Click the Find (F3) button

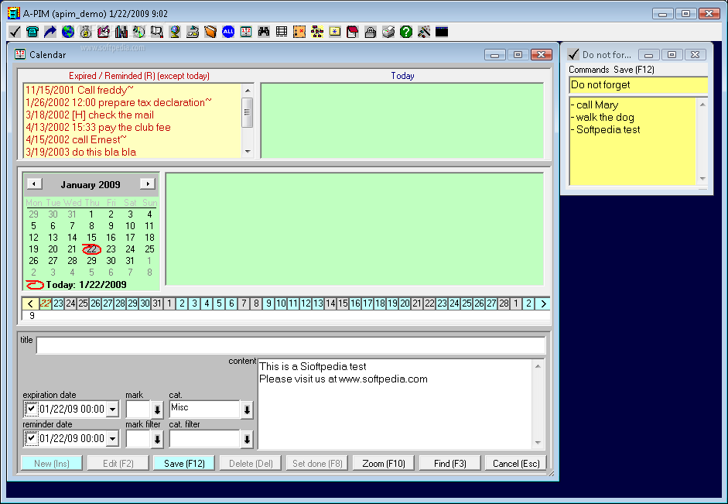[450, 463]
